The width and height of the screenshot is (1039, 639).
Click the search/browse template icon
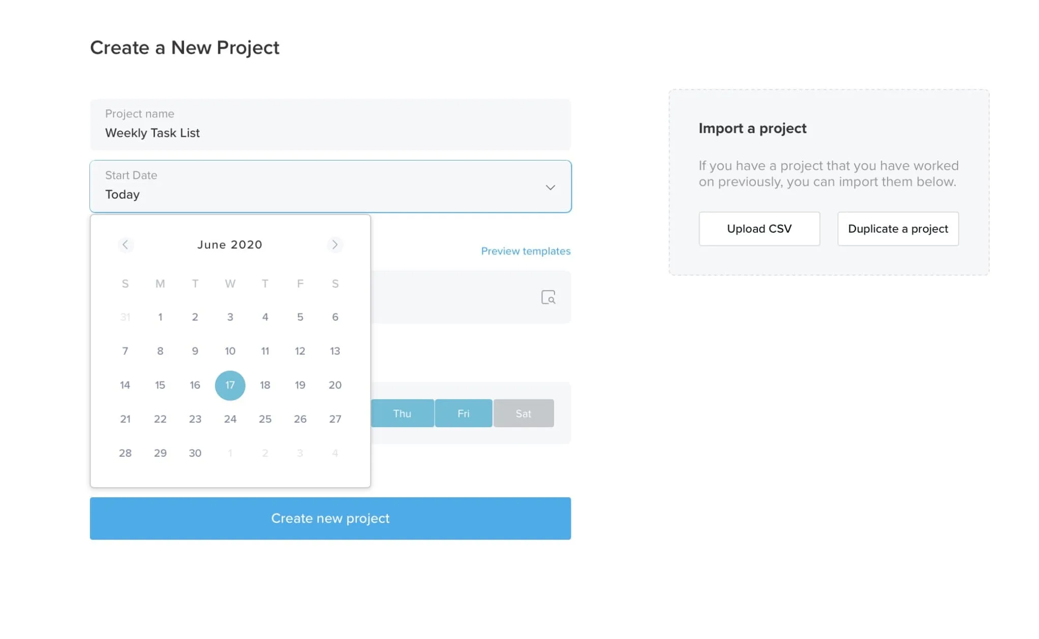549,297
